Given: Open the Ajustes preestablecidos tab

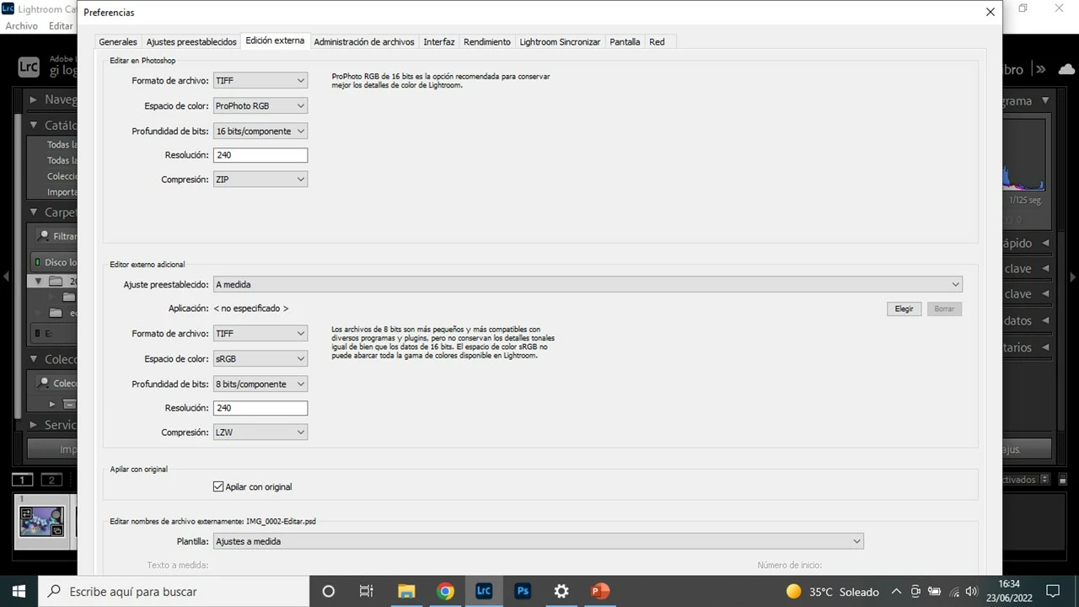Looking at the screenshot, I should point(191,41).
